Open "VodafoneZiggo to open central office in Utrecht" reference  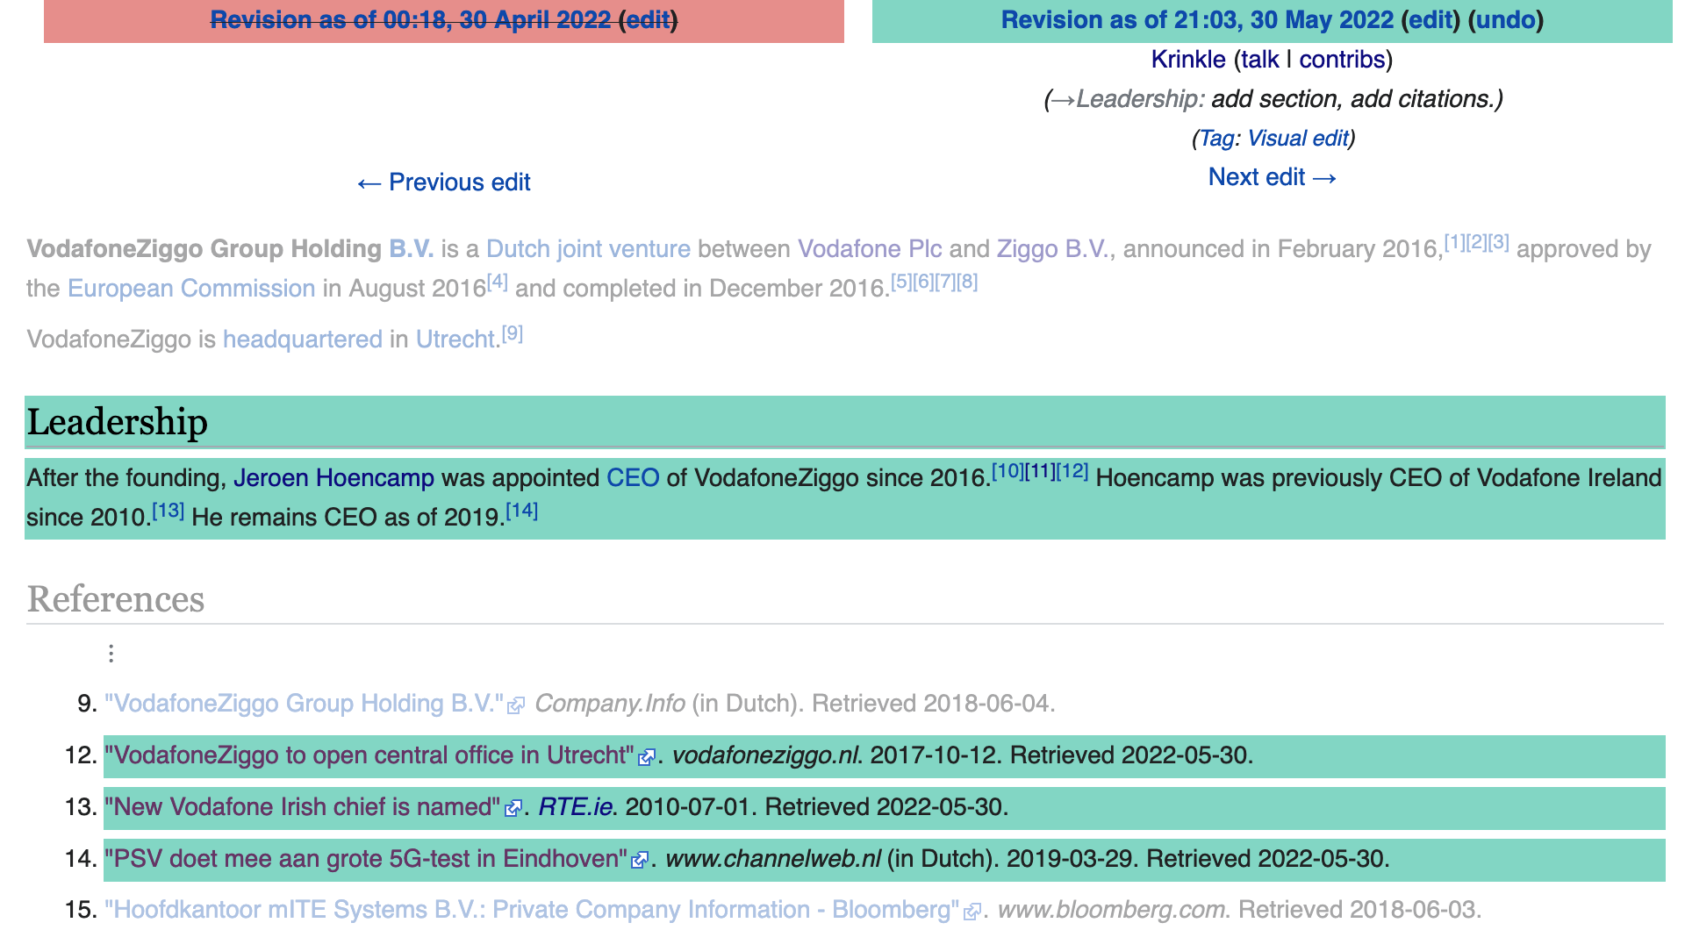(x=369, y=755)
